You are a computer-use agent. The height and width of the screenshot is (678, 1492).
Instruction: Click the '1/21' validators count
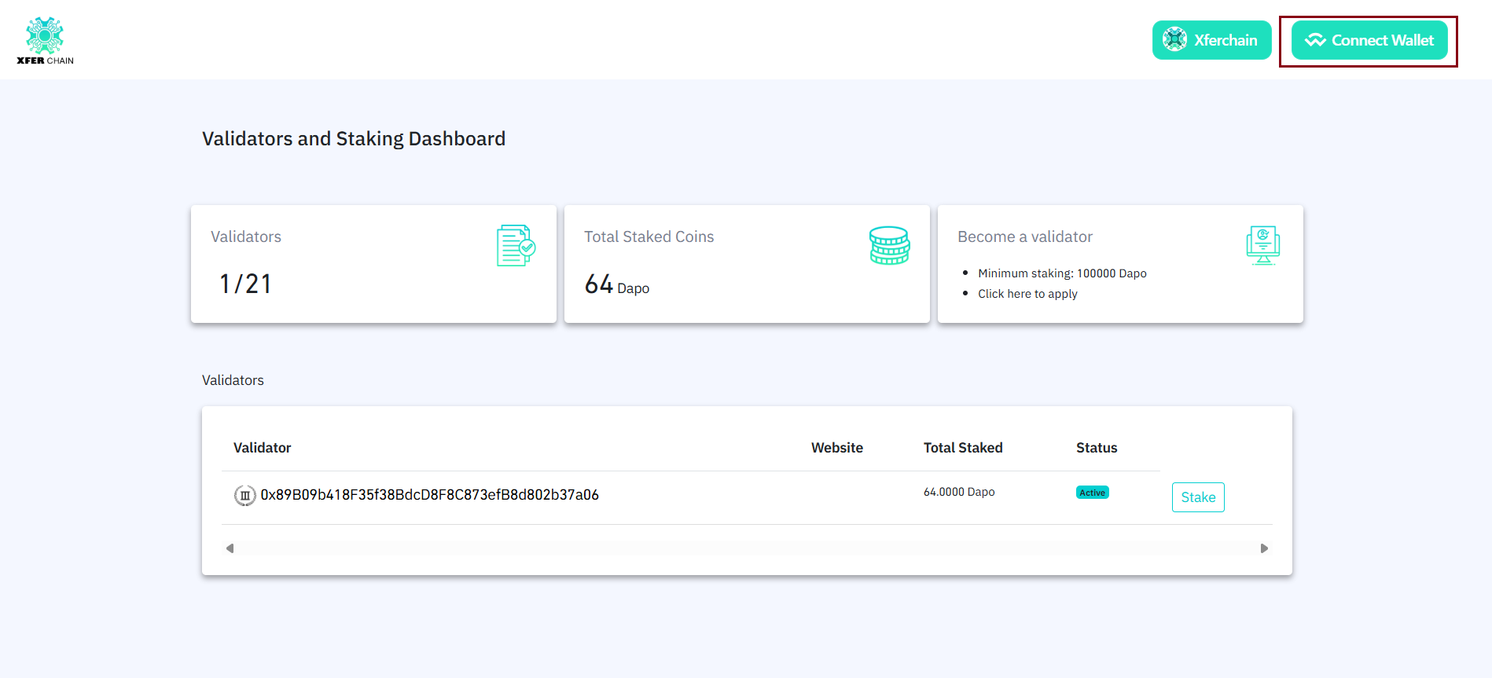coord(245,284)
